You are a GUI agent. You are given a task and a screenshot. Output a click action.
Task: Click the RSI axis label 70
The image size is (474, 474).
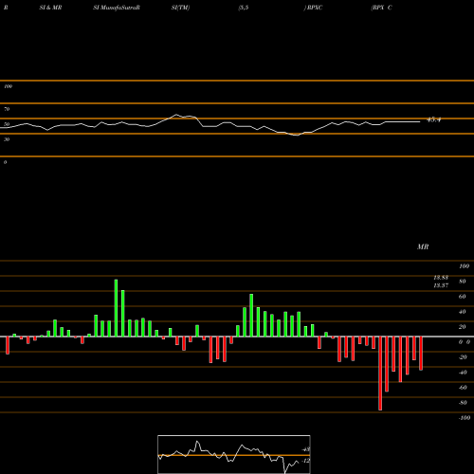[x=7, y=109]
